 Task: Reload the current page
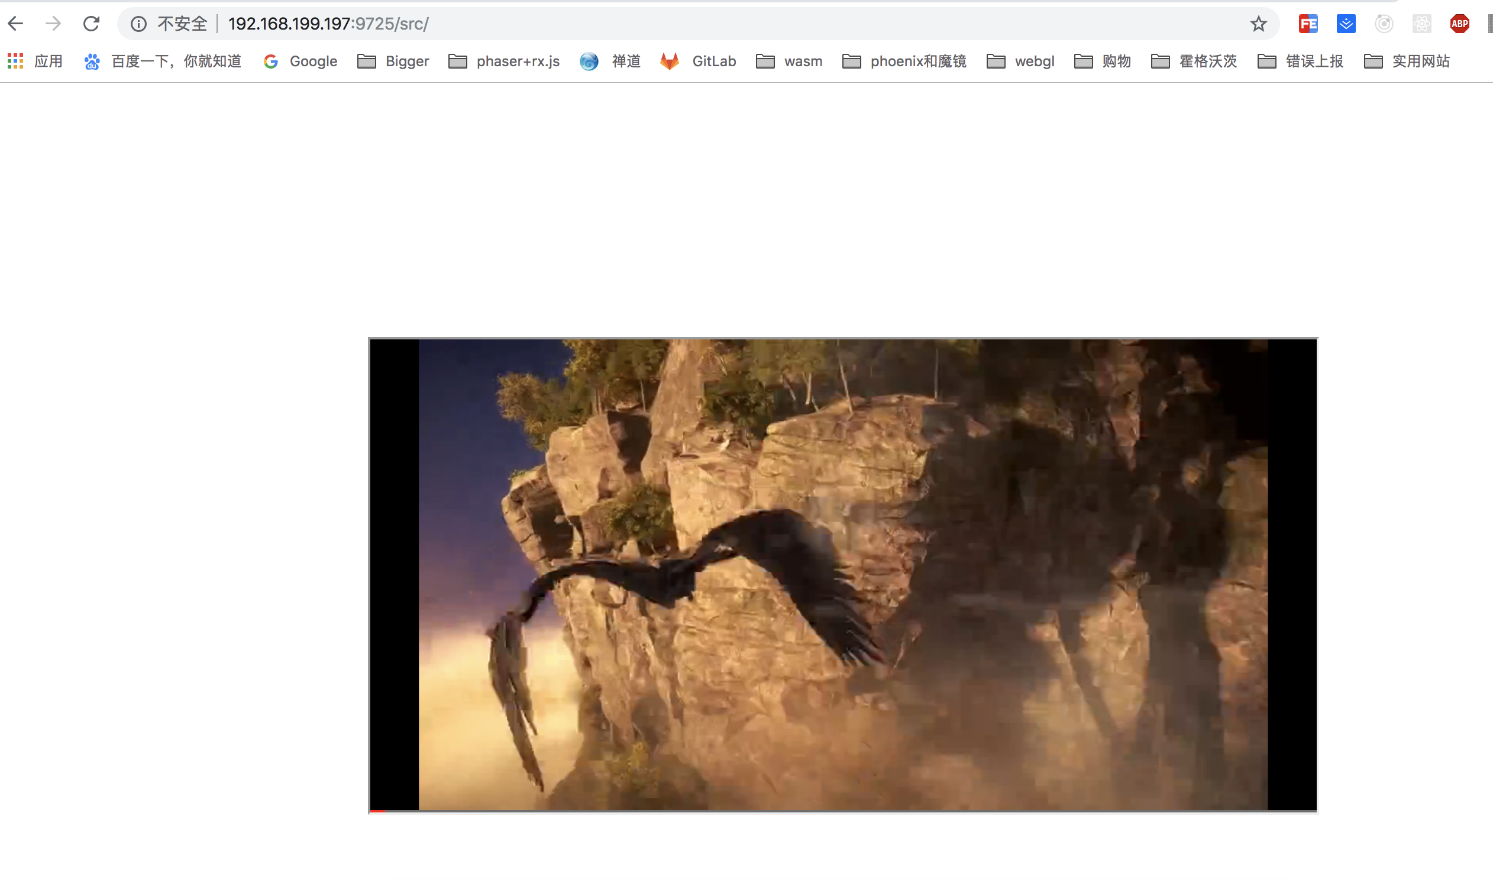pyautogui.click(x=91, y=24)
